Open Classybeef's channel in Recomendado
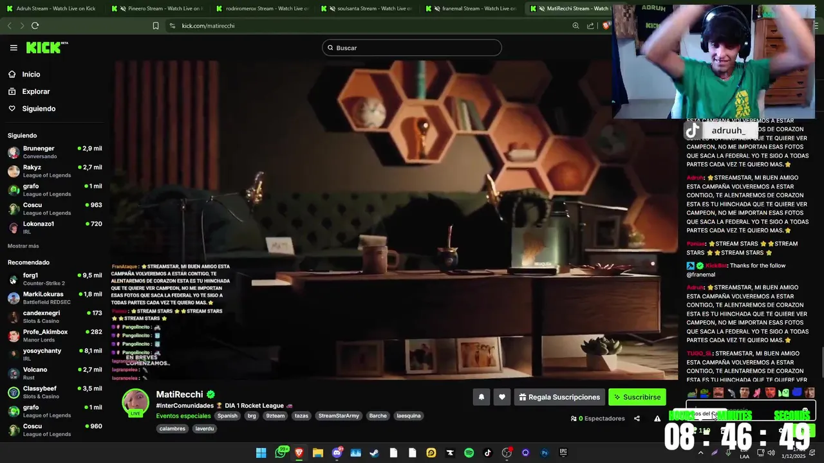Screen dimensions: 824x463 [x=54, y=392]
